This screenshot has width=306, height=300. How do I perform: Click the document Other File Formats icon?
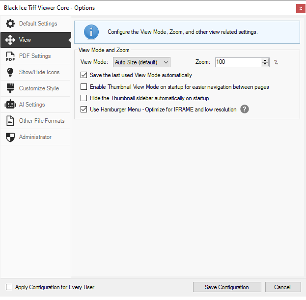coord(10,121)
